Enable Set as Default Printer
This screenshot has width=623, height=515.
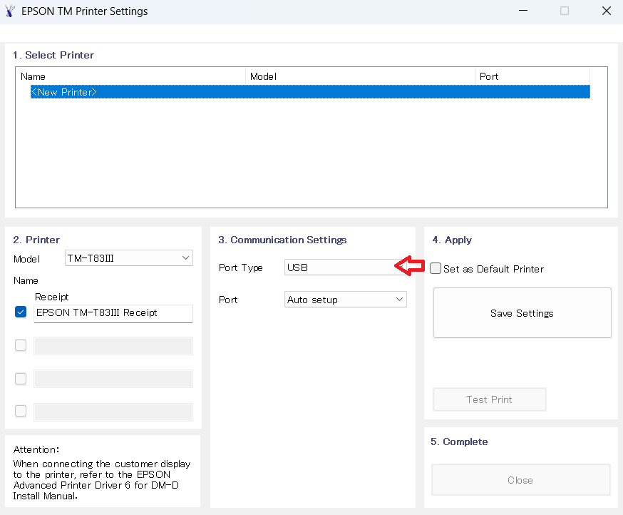click(436, 269)
